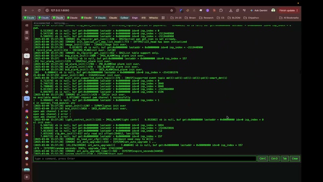
Task: View site information icon in address bar
Action: click(47, 10)
